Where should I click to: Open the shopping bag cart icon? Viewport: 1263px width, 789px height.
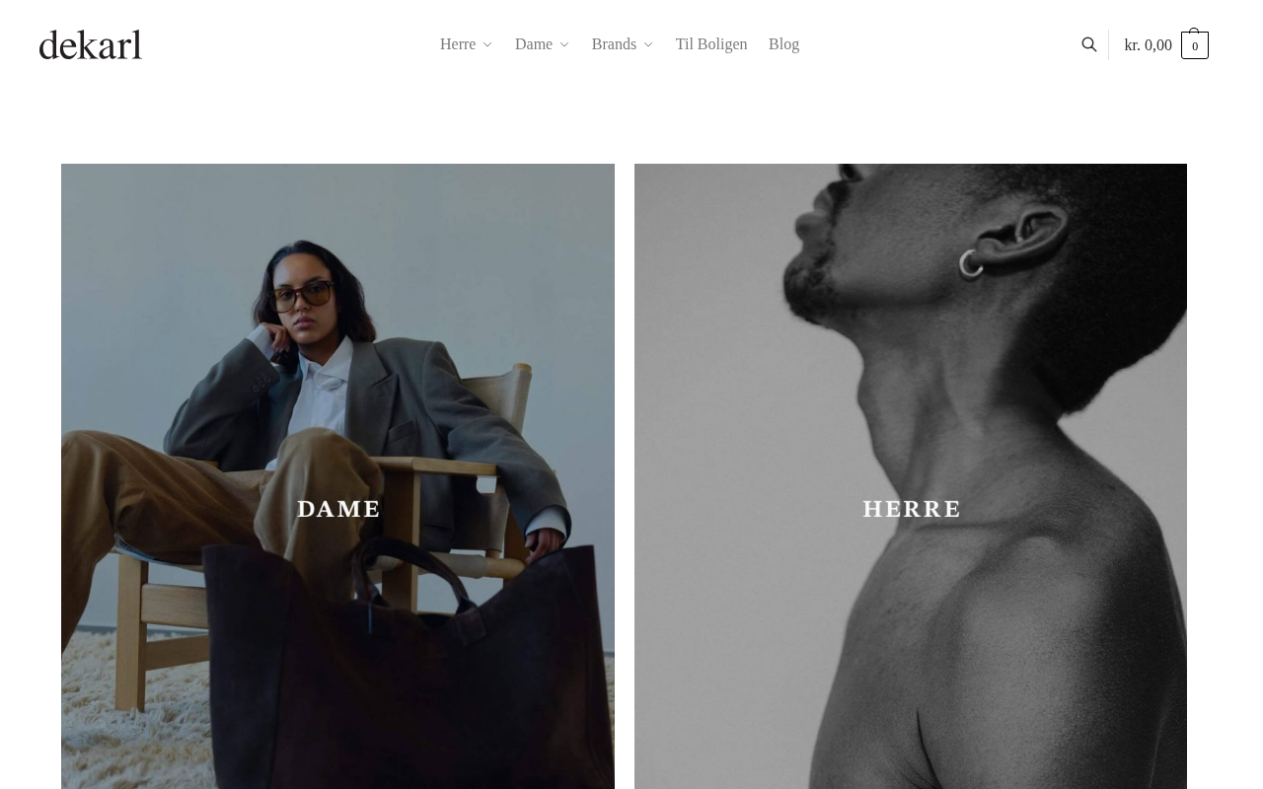(x=1195, y=44)
